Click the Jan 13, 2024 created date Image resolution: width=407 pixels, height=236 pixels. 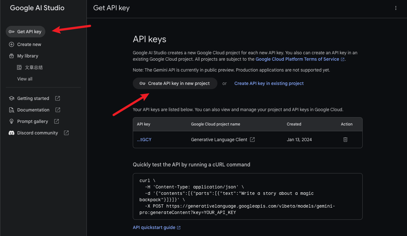coord(299,140)
